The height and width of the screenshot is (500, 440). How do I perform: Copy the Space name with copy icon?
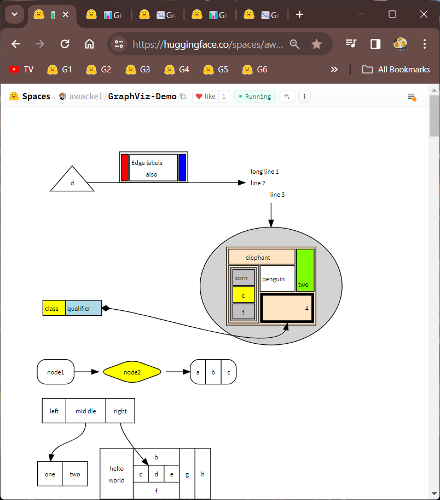point(183,96)
